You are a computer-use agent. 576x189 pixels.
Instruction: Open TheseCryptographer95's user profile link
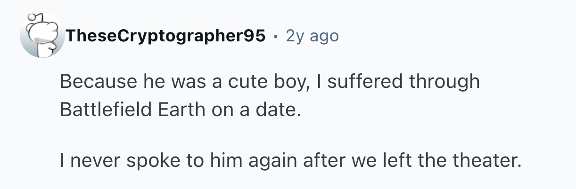point(166,35)
